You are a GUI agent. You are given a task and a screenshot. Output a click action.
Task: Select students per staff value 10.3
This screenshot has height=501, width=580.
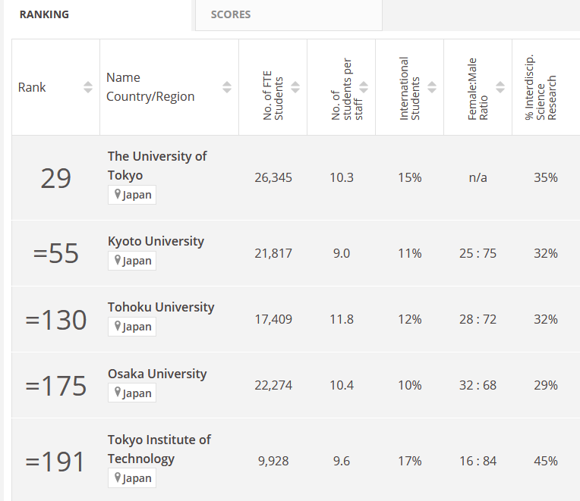[342, 178]
